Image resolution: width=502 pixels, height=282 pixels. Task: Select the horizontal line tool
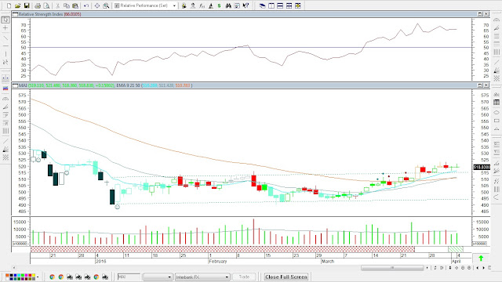point(5,46)
